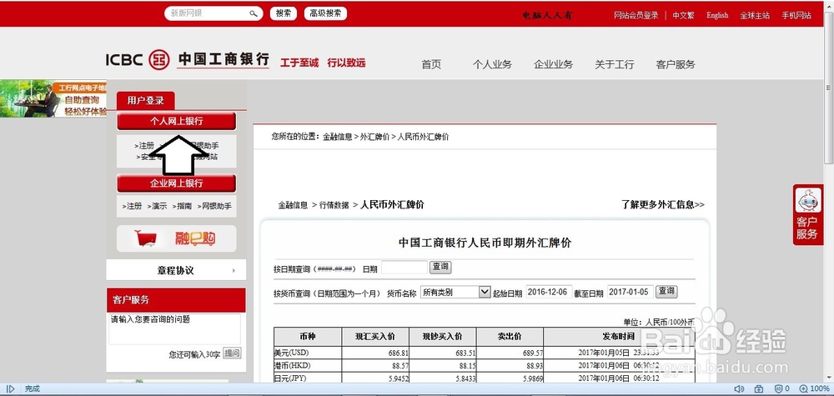The image size is (834, 396).
Task: Click the 发布时间 column header
Action: (619, 337)
